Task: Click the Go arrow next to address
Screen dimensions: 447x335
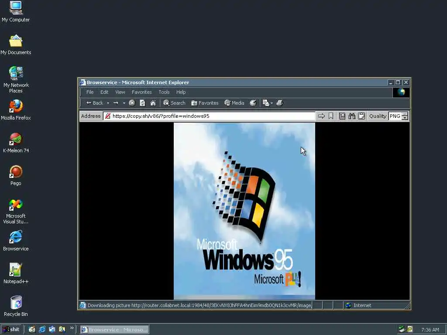Action: [x=321, y=116]
